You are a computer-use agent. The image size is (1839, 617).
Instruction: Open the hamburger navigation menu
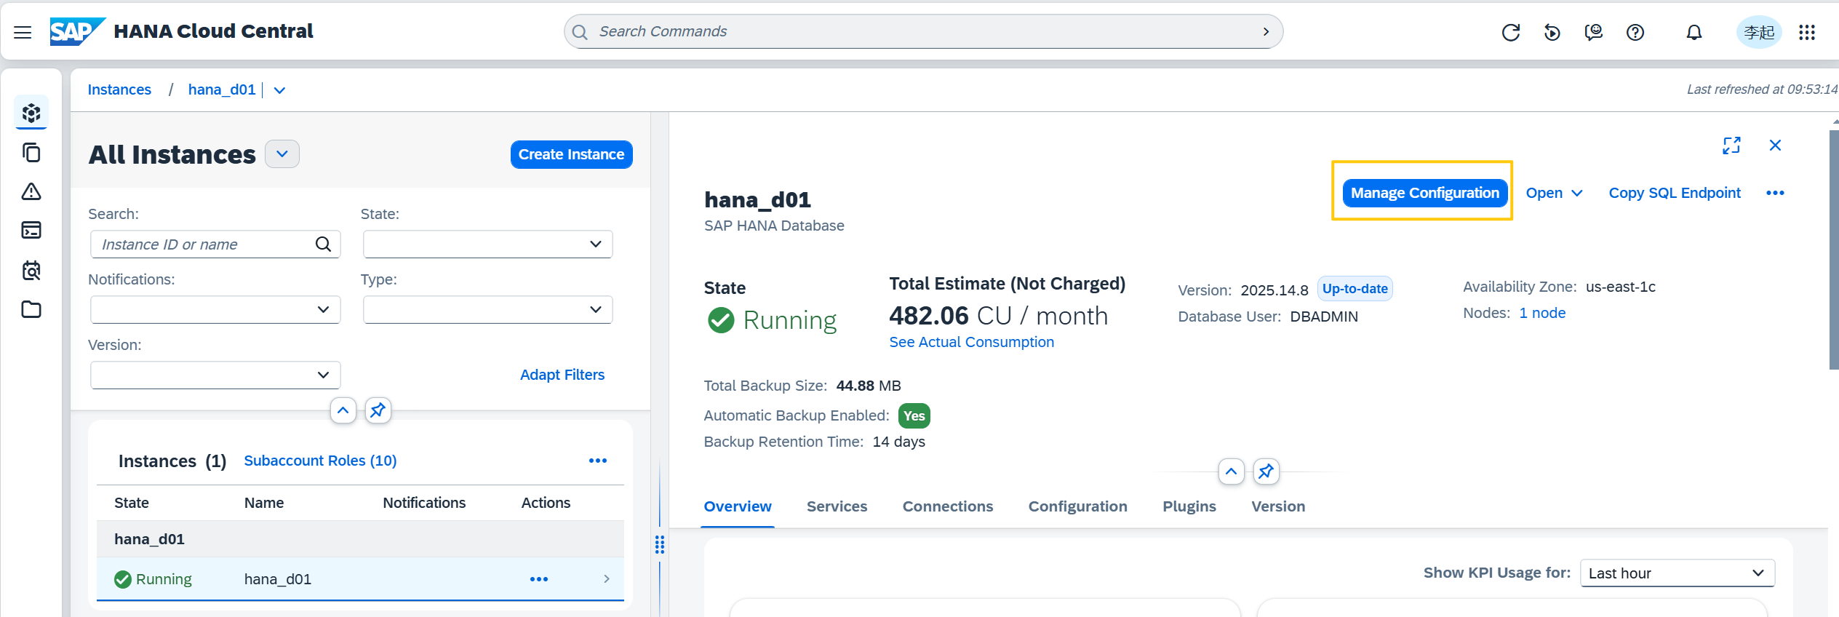tap(23, 32)
